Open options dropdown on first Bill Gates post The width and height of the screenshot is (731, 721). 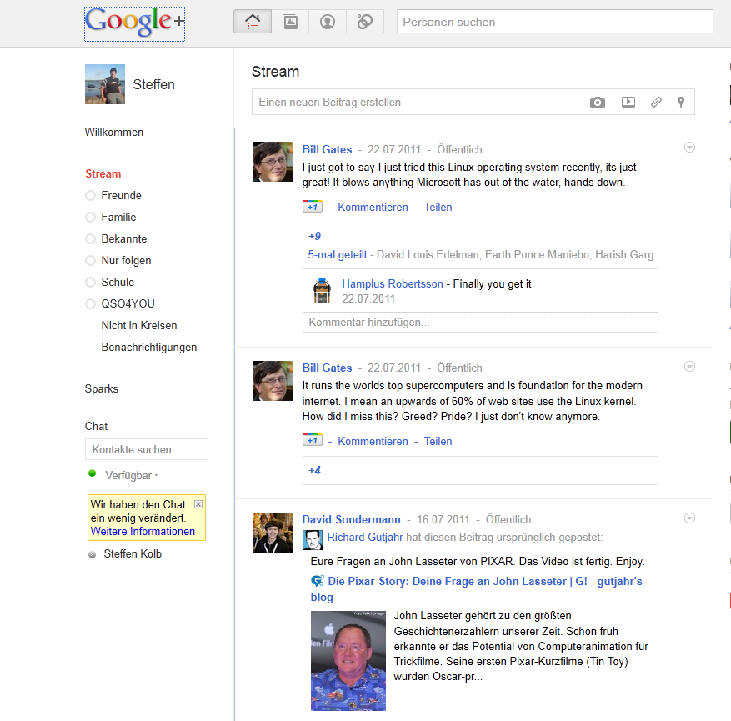(689, 148)
